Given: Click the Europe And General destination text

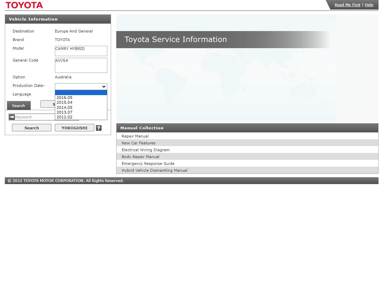Looking at the screenshot, I should [74, 31].
